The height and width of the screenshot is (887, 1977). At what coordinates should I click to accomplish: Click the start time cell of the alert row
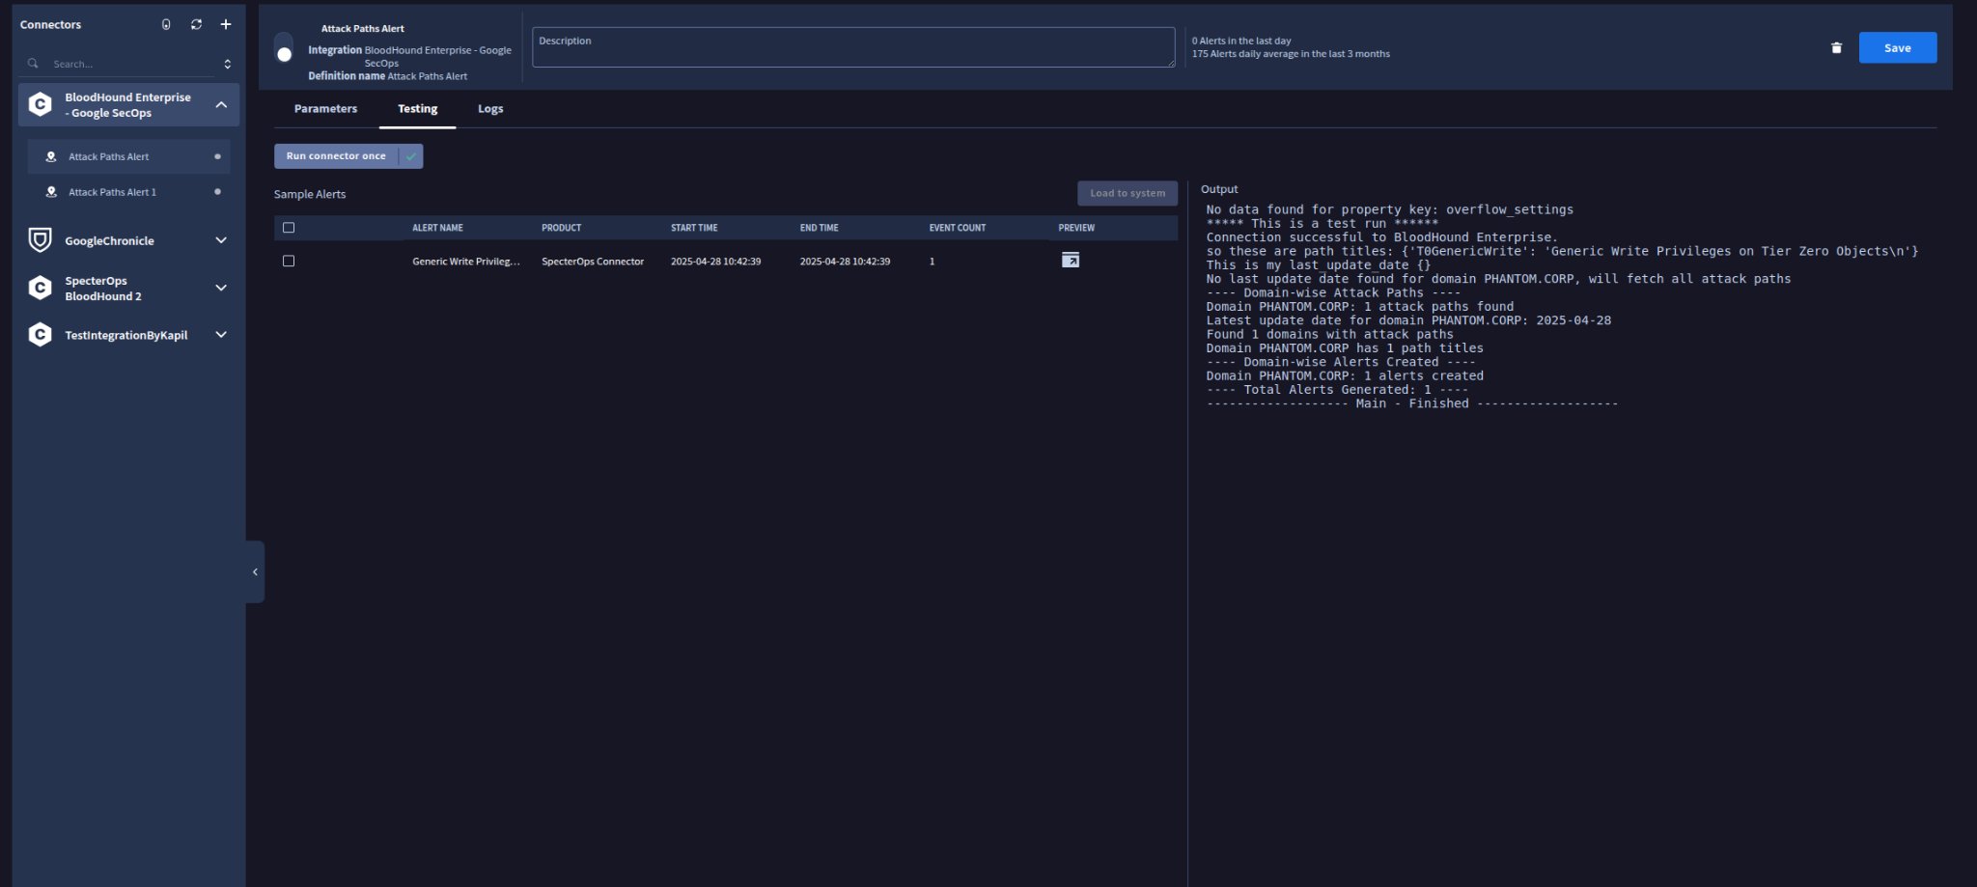coord(715,262)
